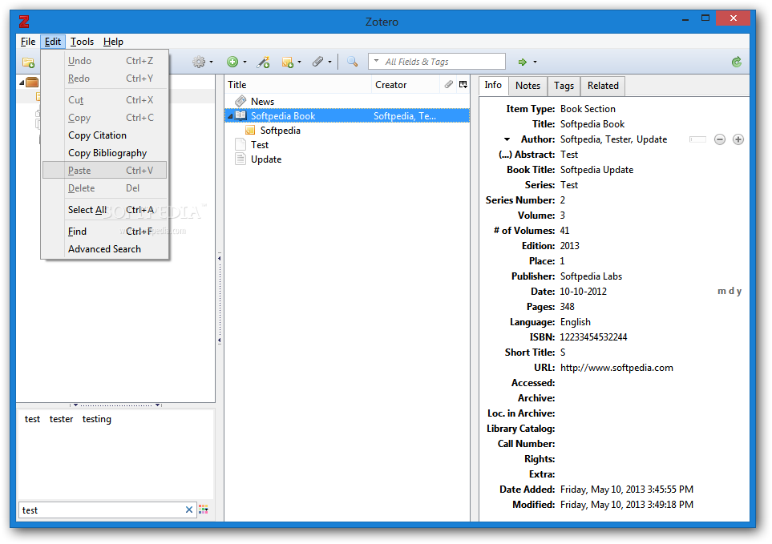Open the Tools menu

82,42
